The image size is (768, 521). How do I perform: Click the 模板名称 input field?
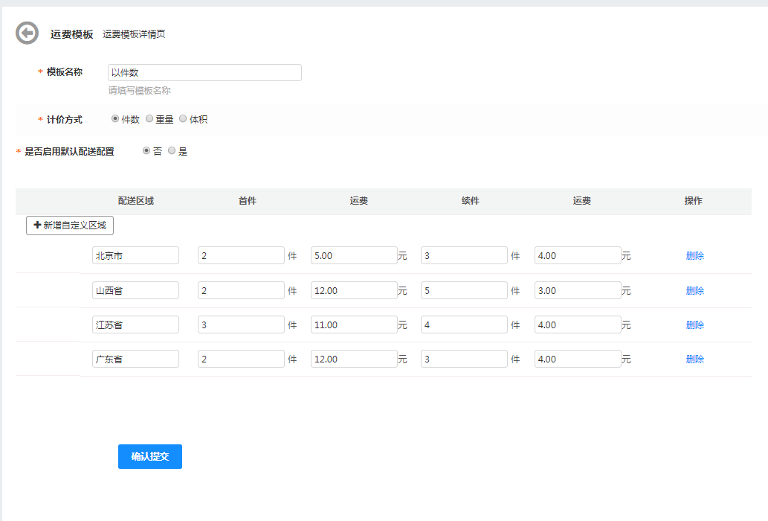204,72
